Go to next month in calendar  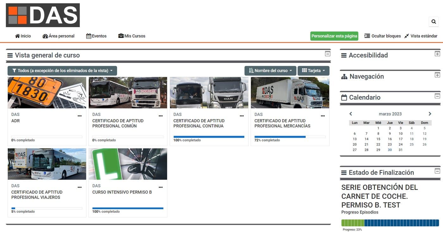(430, 114)
